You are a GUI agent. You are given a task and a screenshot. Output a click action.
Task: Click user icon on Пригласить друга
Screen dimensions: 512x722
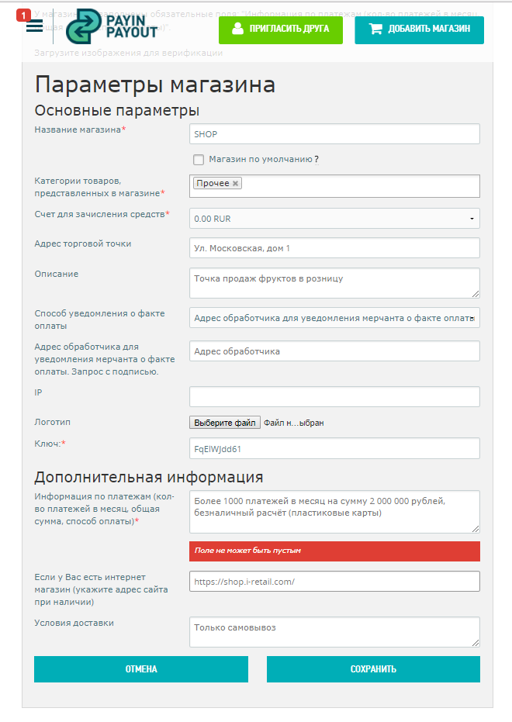238,29
